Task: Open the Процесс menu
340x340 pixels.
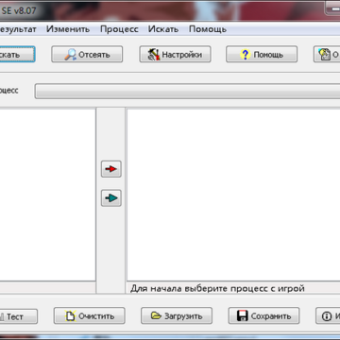Action: pos(119,29)
